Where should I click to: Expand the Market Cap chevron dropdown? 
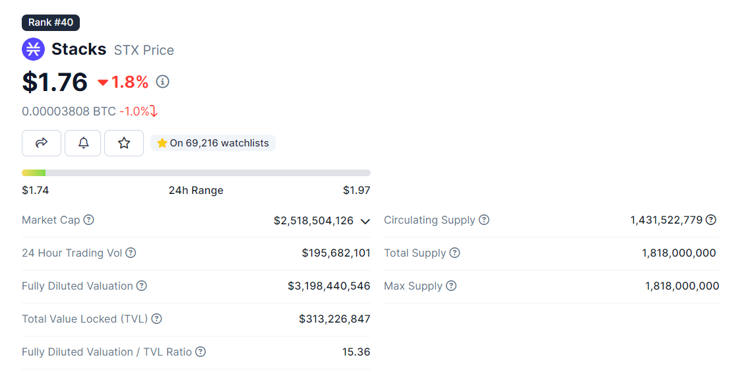pyautogui.click(x=365, y=221)
